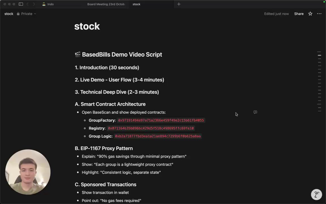326x204 pixels.
Task: Click the Edited just now timestamp
Action: pos(276,14)
